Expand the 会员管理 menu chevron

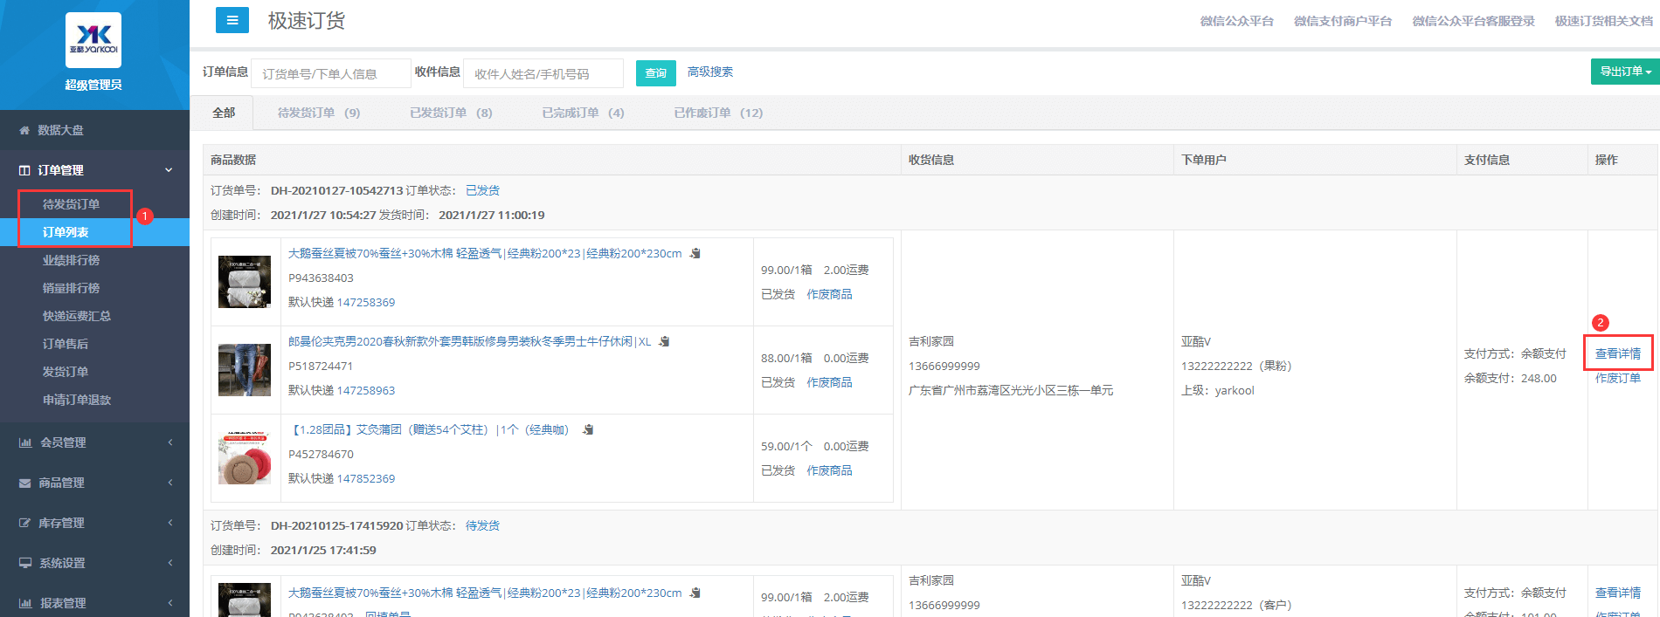point(170,442)
